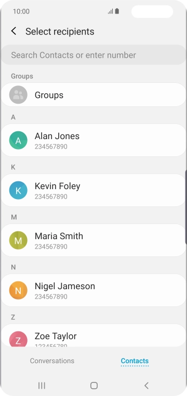Open the Groups avatar icon
The image size is (187, 396).
click(x=18, y=95)
